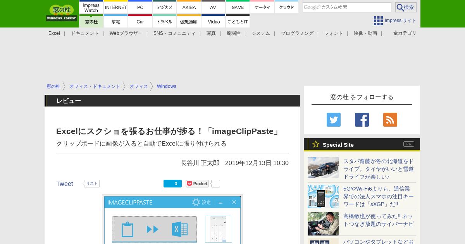Open the クラウド site tab
Viewport: 465px width, 244px height.
click(286, 7)
